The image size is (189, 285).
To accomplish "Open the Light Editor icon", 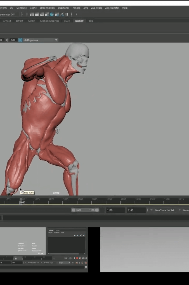I will coord(62,14).
